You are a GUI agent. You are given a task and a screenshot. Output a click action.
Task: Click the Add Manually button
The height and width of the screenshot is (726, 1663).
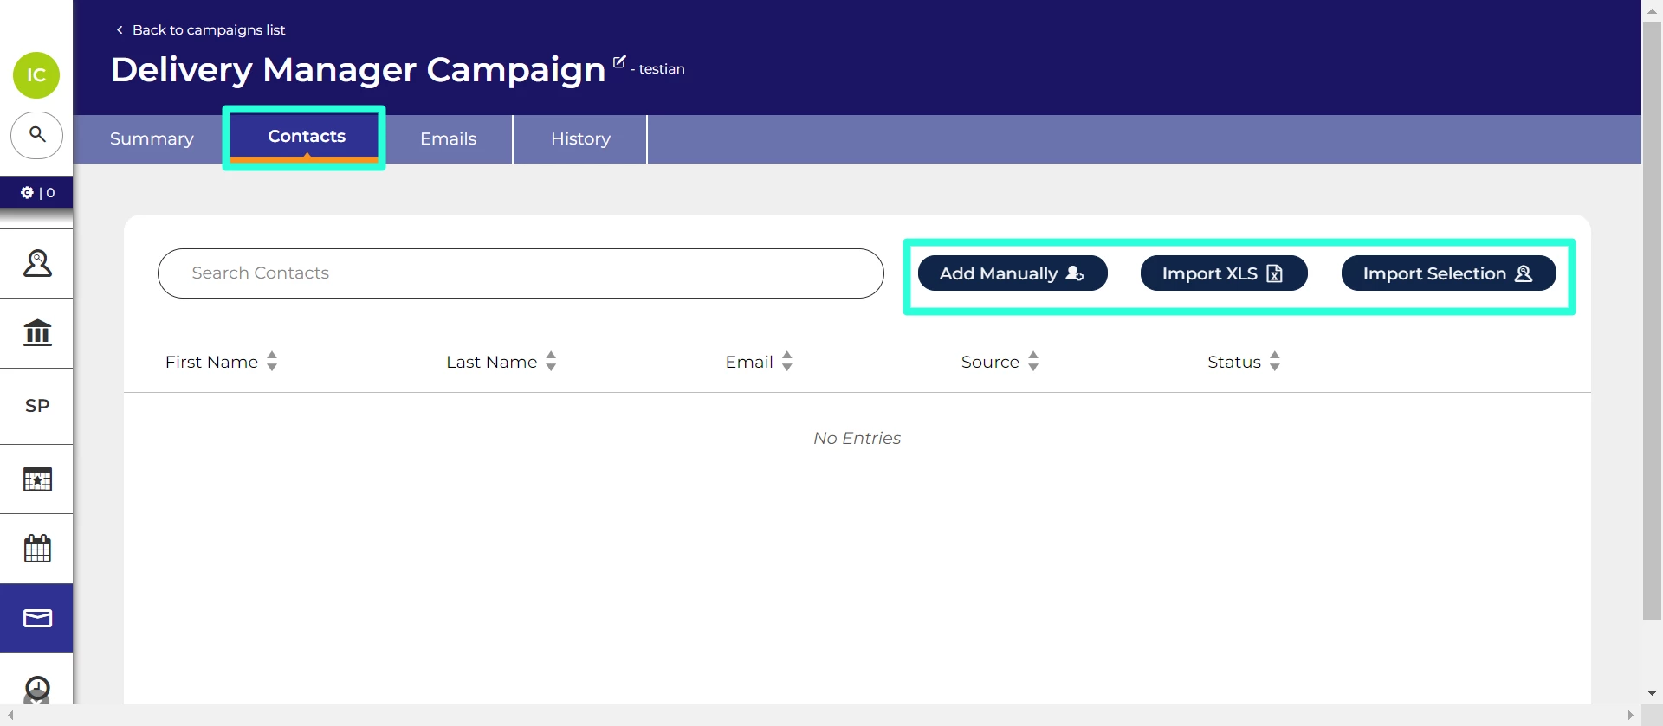pos(1012,273)
